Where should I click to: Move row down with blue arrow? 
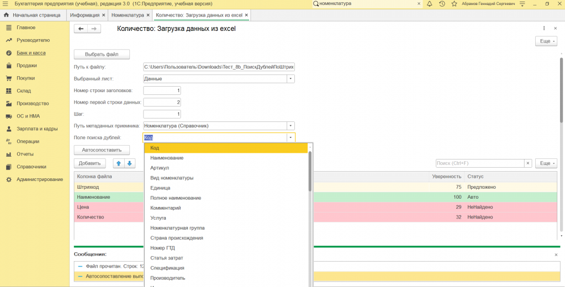[x=130, y=163]
